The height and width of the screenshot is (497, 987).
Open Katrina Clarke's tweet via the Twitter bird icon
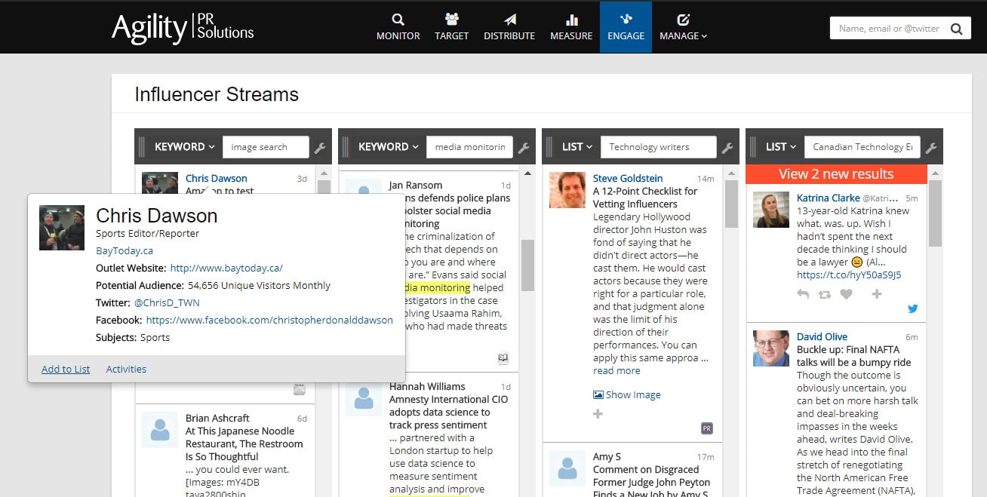[912, 308]
